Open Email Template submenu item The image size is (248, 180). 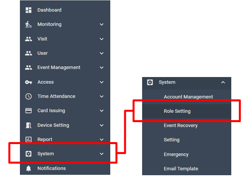point(181,169)
